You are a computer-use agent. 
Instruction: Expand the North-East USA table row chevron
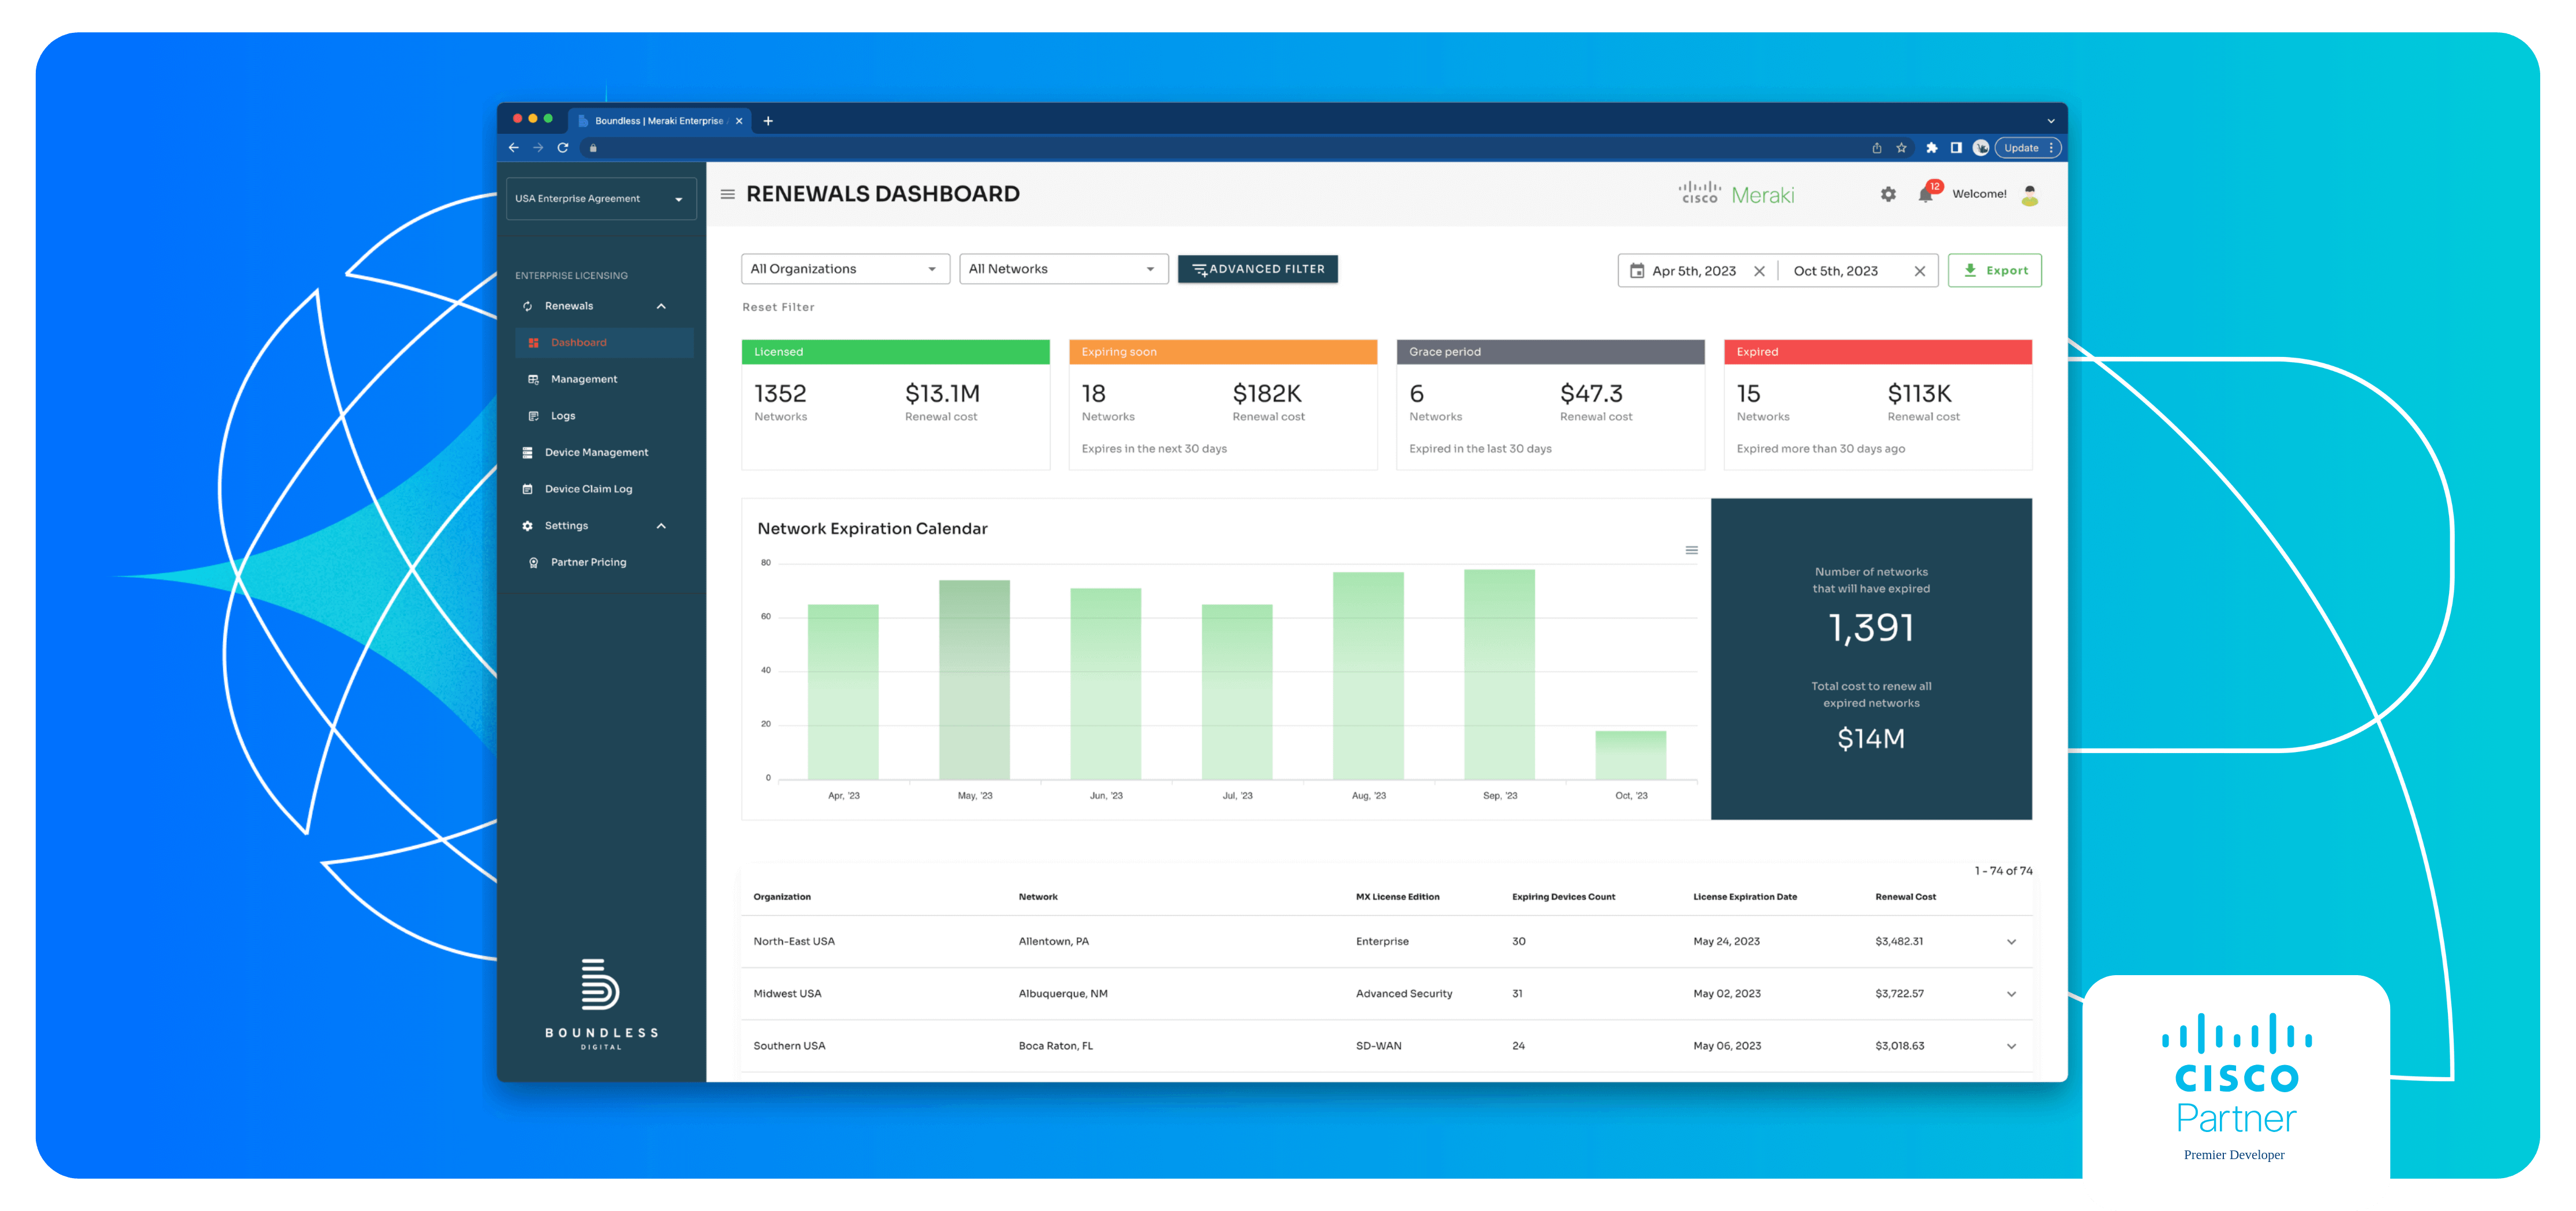(x=2011, y=941)
